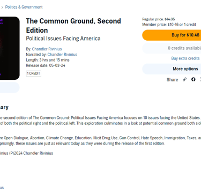The height and width of the screenshot is (196, 201).
Task: Open narrator Chandler Rivinius link
Action: [62, 55]
